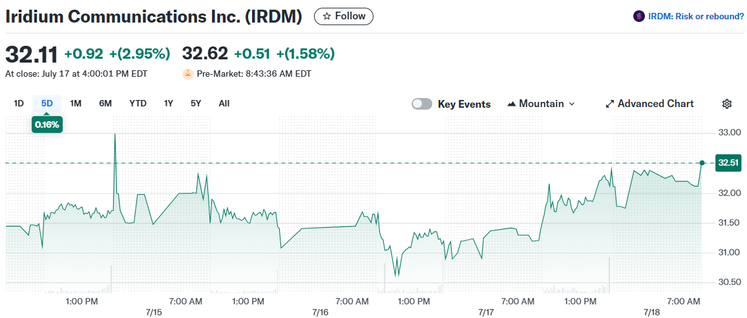Screen dimensions: 747x318
Task: Click the star Follow button
Action: pyautogui.click(x=344, y=16)
